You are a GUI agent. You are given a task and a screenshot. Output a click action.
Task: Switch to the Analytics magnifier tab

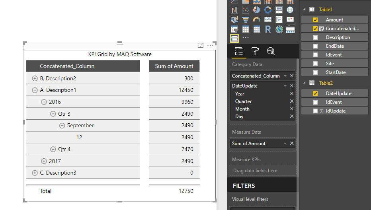[271, 51]
